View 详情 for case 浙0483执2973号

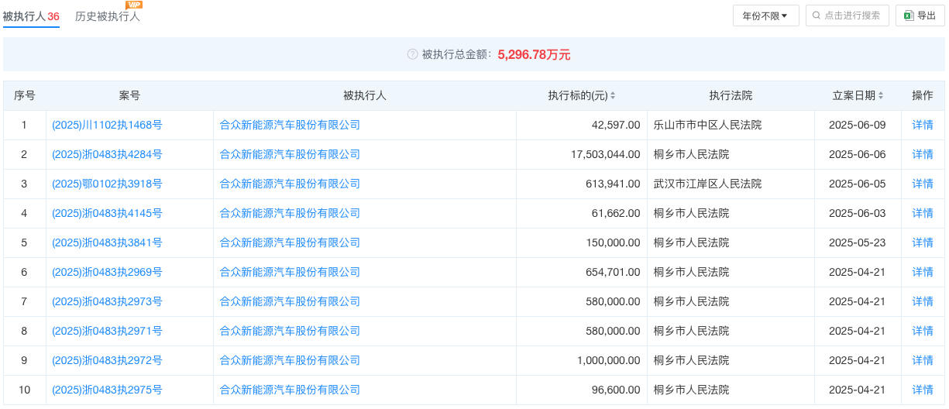pyautogui.click(x=923, y=301)
